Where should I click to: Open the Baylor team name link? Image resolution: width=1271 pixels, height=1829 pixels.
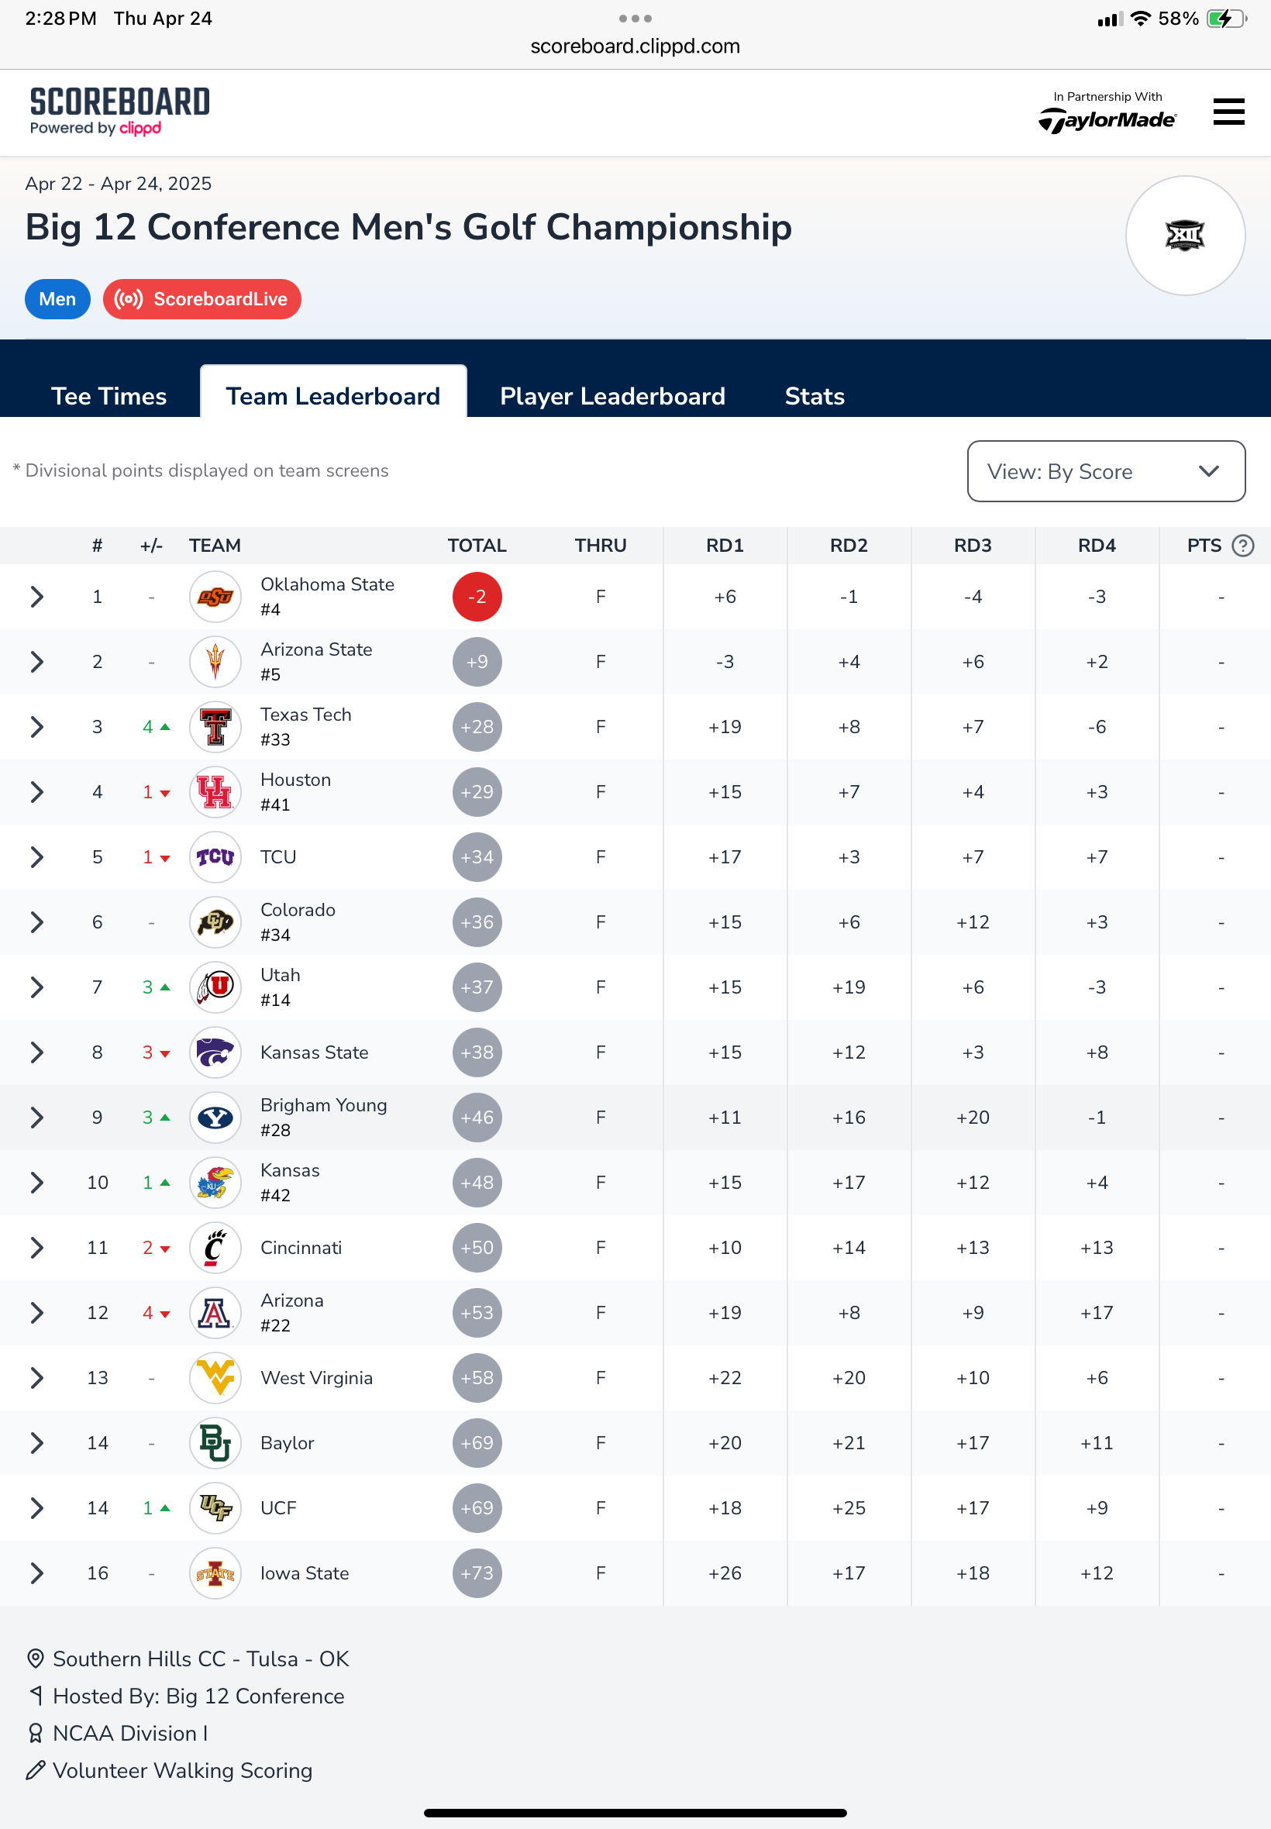tap(288, 1444)
